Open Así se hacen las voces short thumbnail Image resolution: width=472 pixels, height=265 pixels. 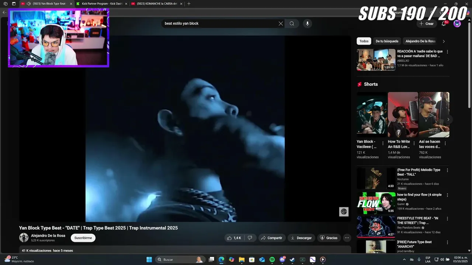click(434, 114)
